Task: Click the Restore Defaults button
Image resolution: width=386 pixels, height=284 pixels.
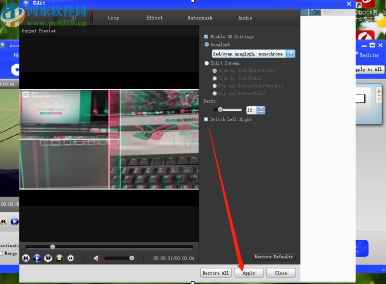Action: click(x=273, y=257)
